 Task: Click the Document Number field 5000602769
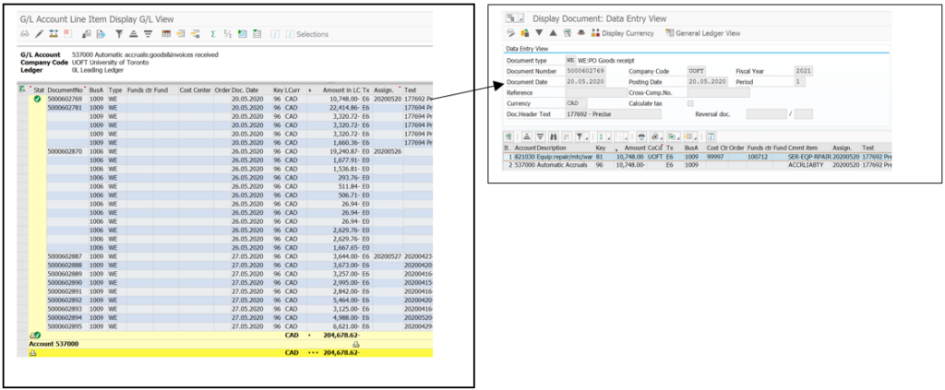[585, 71]
